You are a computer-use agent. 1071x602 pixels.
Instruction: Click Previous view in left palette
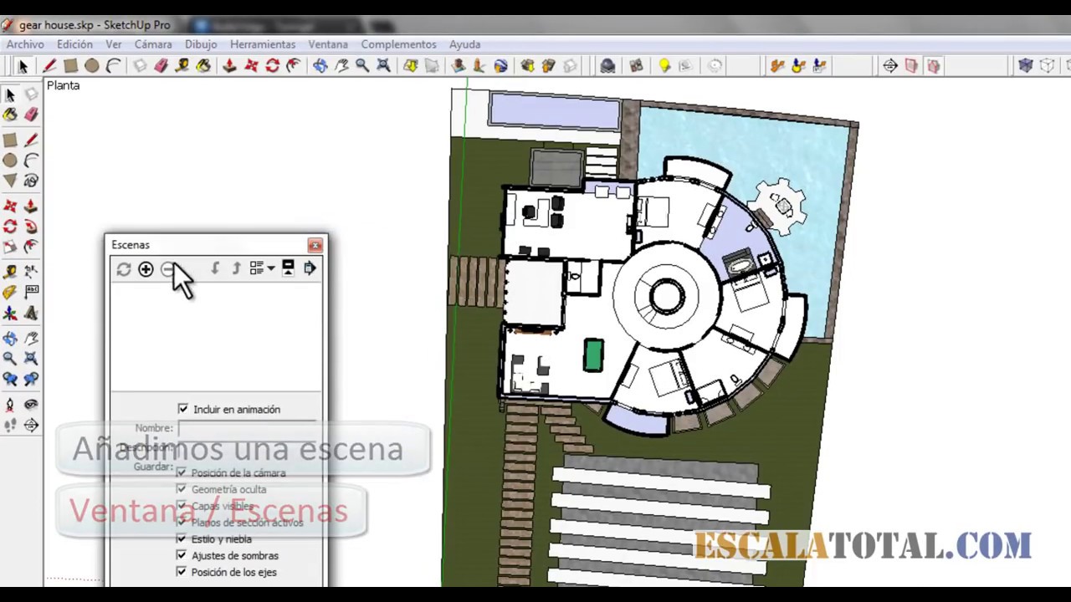coord(10,379)
